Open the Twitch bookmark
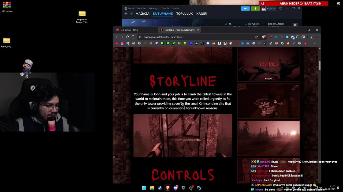The width and height of the screenshot is (343, 192). tap(156, 43)
